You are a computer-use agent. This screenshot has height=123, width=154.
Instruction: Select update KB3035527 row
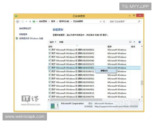click(x=94, y=64)
